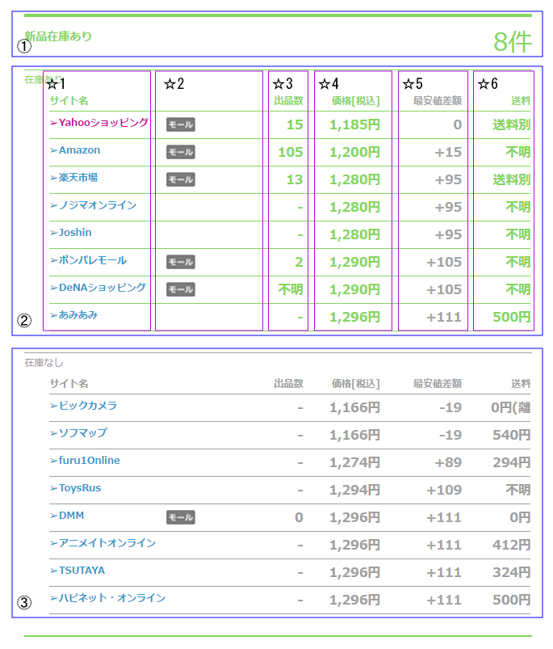Click アニメイトオンライン shipping fee 412円
The height and width of the screenshot is (649, 553).
[x=512, y=545]
